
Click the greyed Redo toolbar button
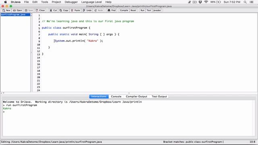tap(98, 10)
